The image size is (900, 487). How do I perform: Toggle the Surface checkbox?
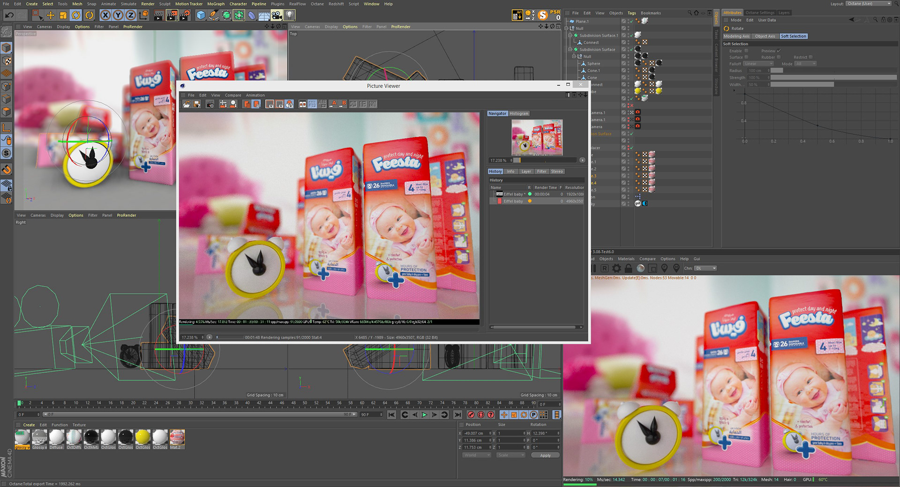[747, 57]
